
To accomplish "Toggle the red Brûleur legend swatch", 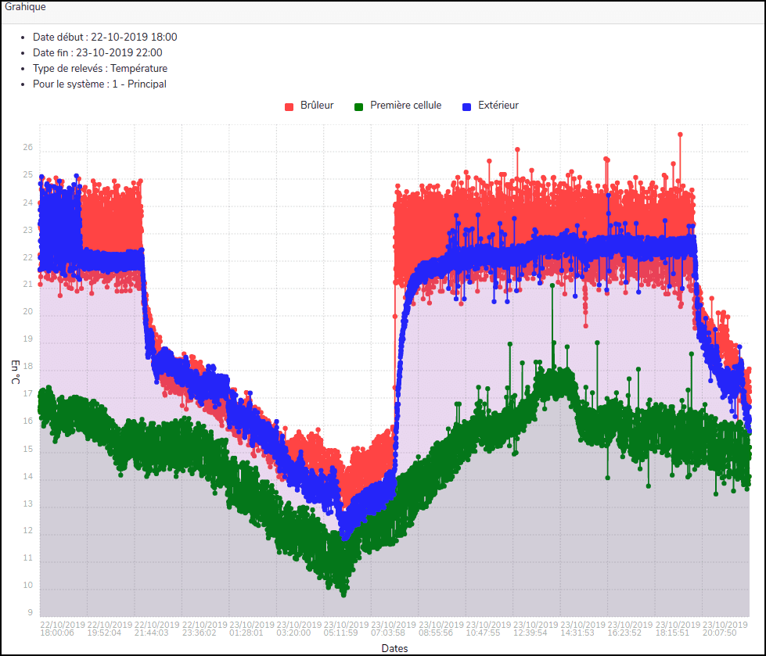I will 289,106.
